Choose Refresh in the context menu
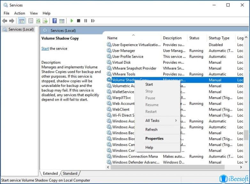250x184 pixels. pyautogui.click(x=158, y=129)
